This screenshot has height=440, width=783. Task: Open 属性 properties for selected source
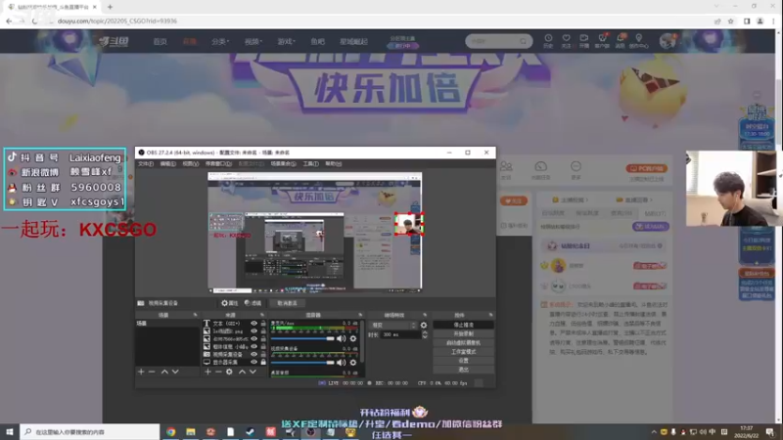[230, 303]
